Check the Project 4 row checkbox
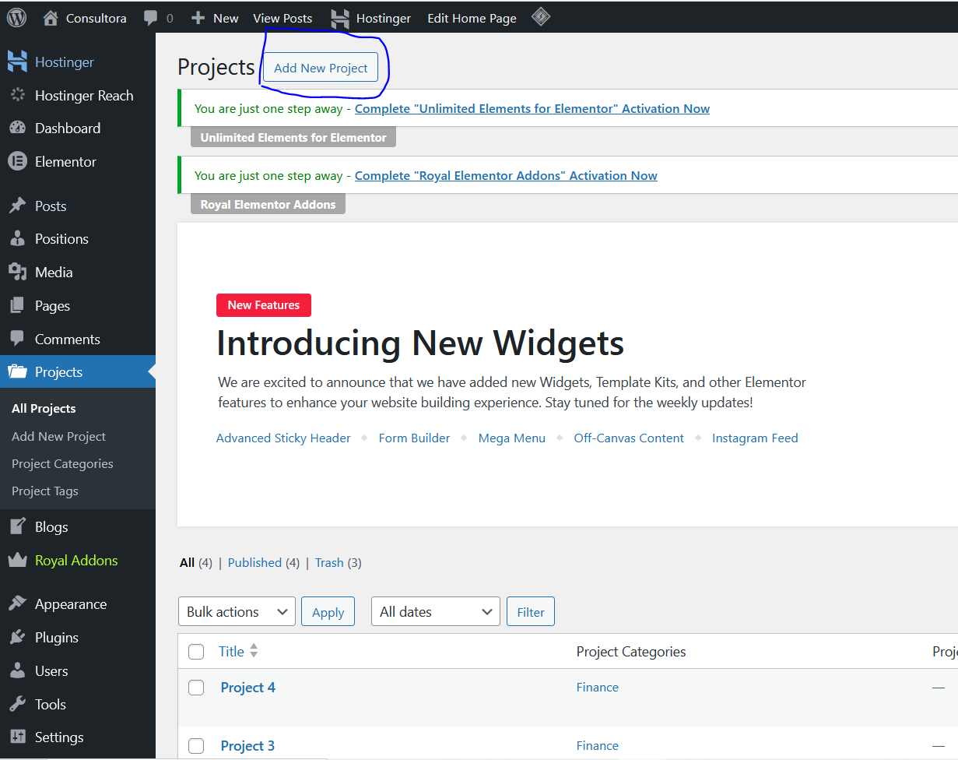Screen dimensions: 958x760 (196, 688)
